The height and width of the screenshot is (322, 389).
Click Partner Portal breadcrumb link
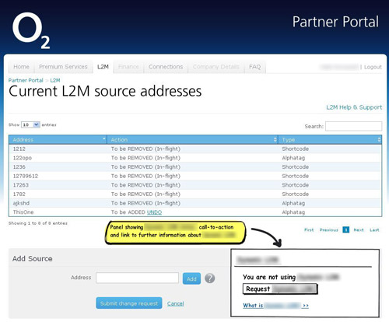pyautogui.click(x=26, y=80)
